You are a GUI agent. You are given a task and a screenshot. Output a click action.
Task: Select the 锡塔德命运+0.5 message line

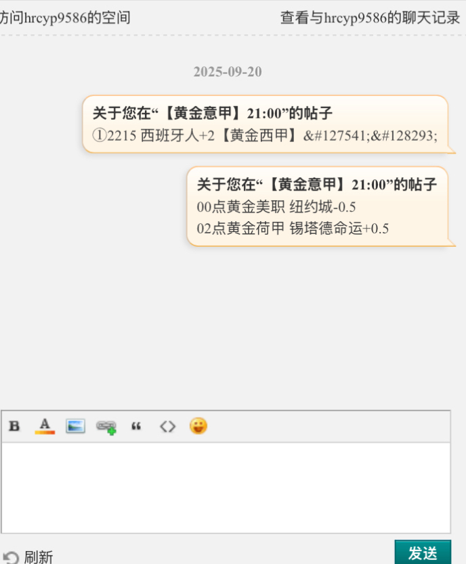coord(293,228)
